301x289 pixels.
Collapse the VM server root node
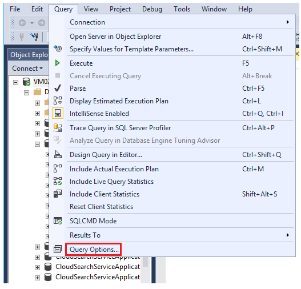(x=15, y=82)
